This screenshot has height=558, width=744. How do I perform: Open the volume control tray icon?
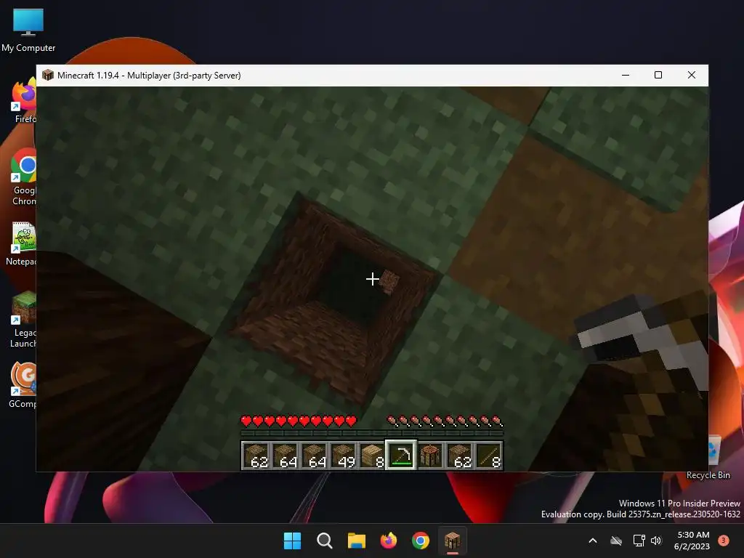pos(656,541)
